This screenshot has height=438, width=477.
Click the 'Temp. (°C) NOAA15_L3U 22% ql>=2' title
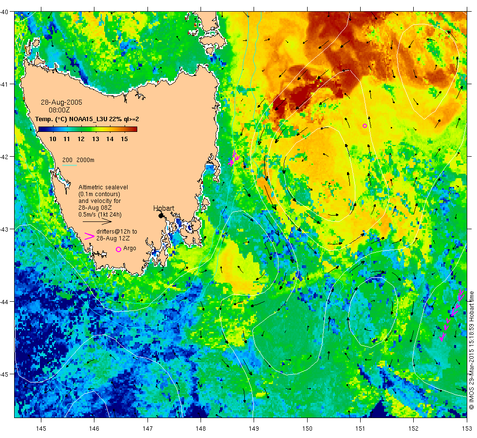(x=87, y=119)
